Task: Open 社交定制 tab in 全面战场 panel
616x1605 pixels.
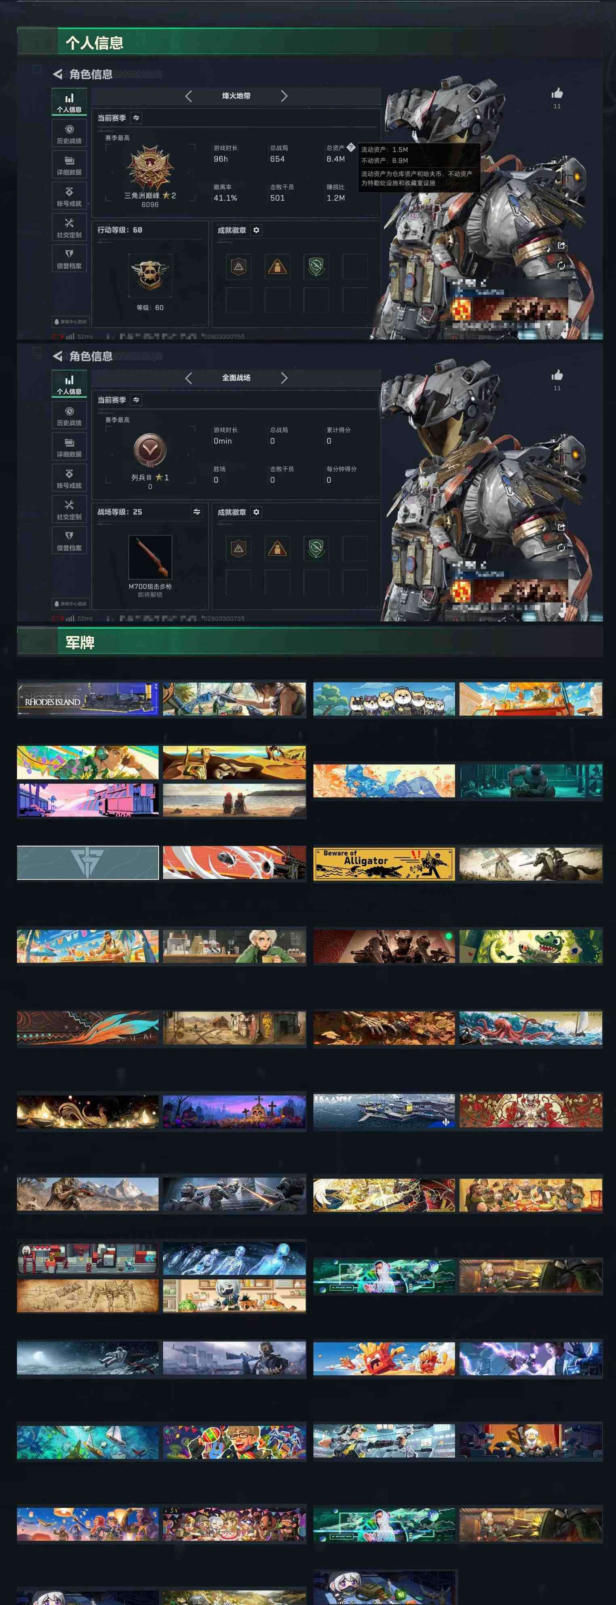Action: (x=69, y=509)
